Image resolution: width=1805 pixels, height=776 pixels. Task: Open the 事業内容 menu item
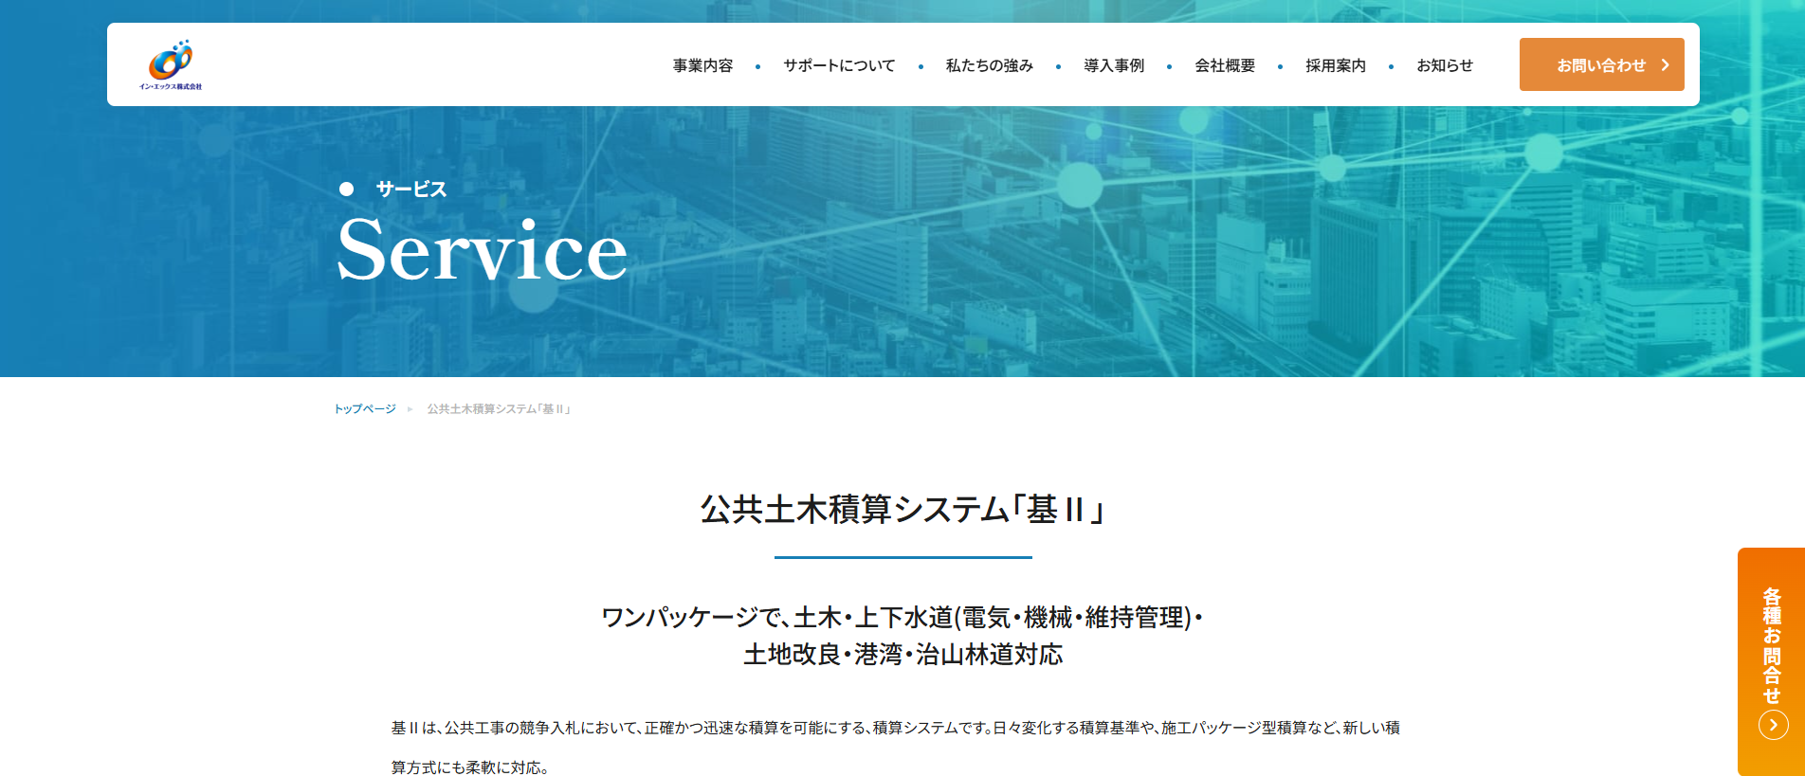coord(702,65)
